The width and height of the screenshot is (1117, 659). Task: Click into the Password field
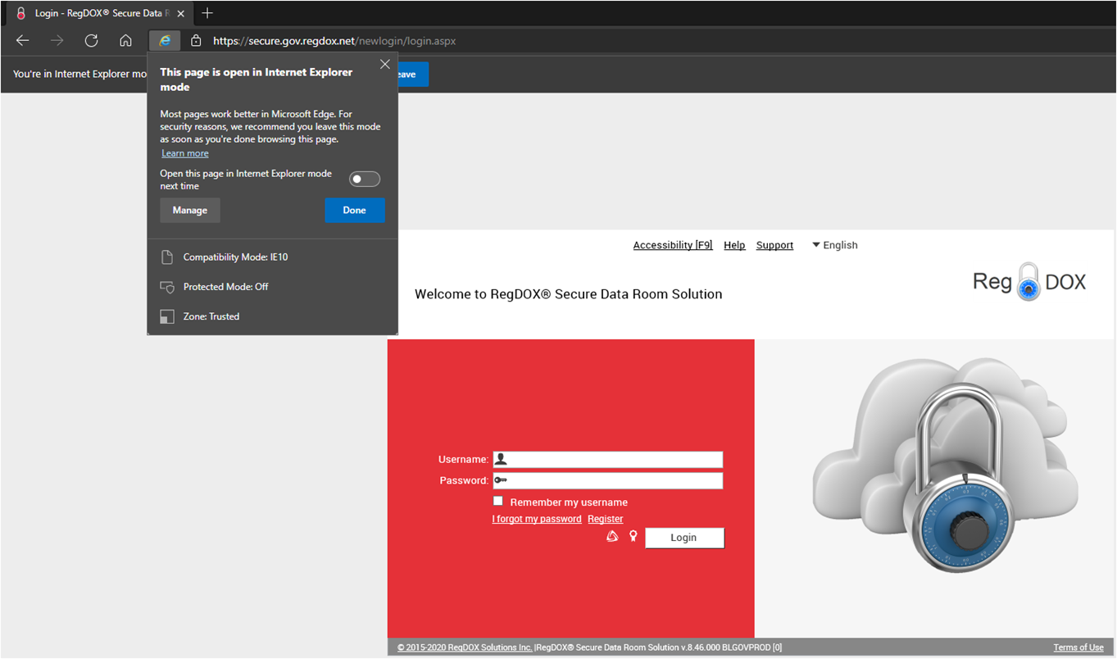click(608, 480)
